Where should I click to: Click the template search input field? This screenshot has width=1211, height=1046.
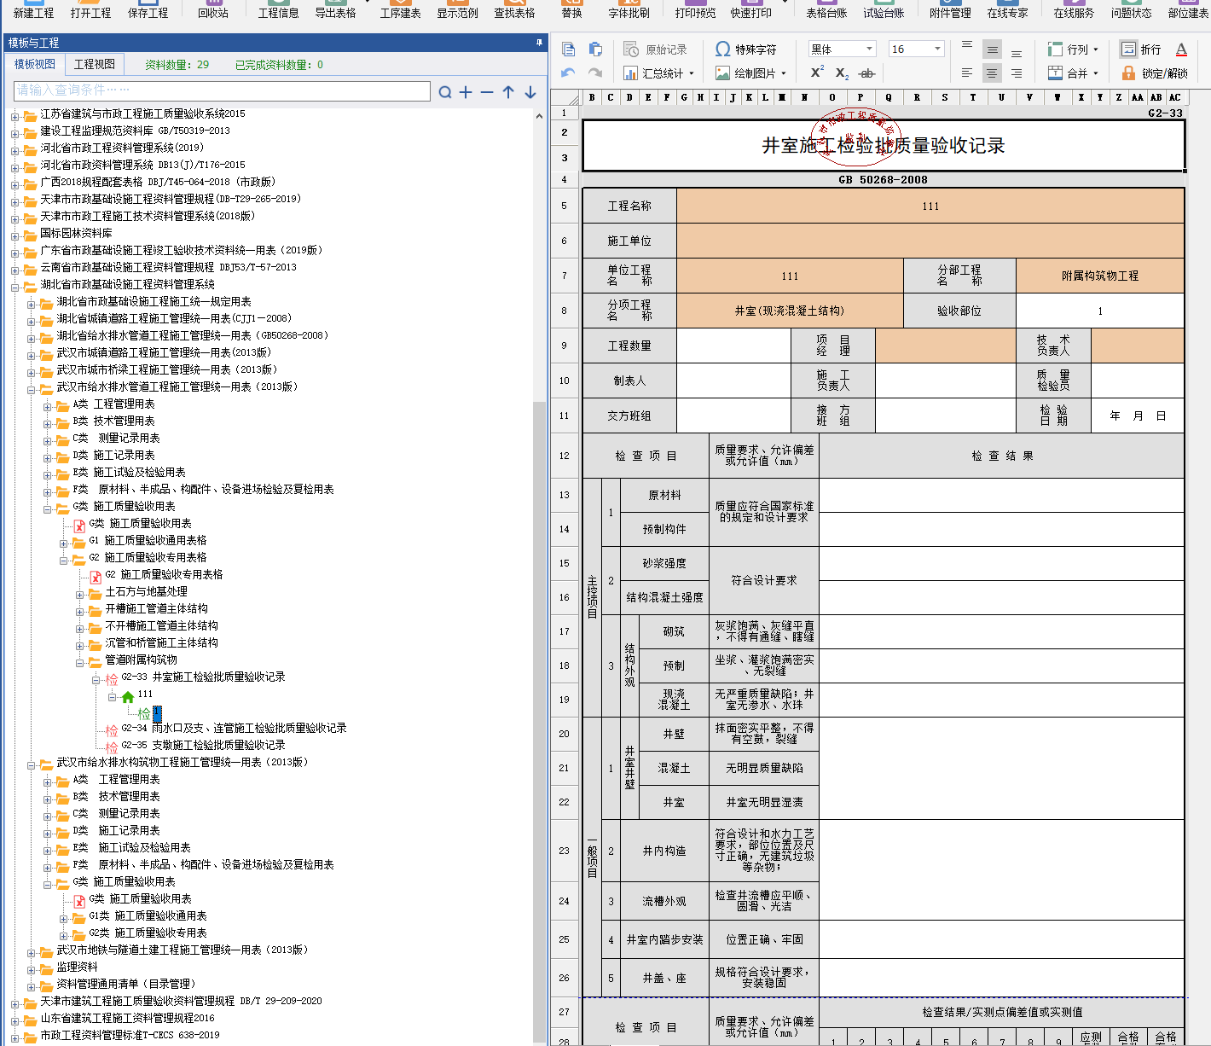pyautogui.click(x=222, y=90)
